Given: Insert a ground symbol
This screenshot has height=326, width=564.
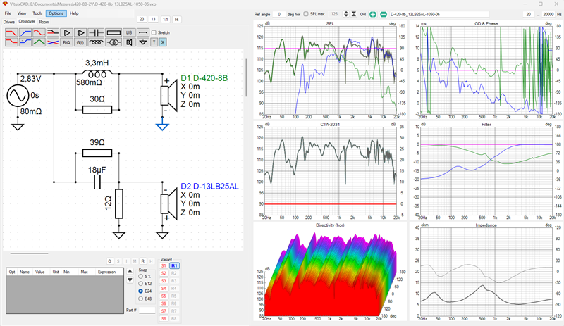Looking at the screenshot, I should (x=143, y=42).
